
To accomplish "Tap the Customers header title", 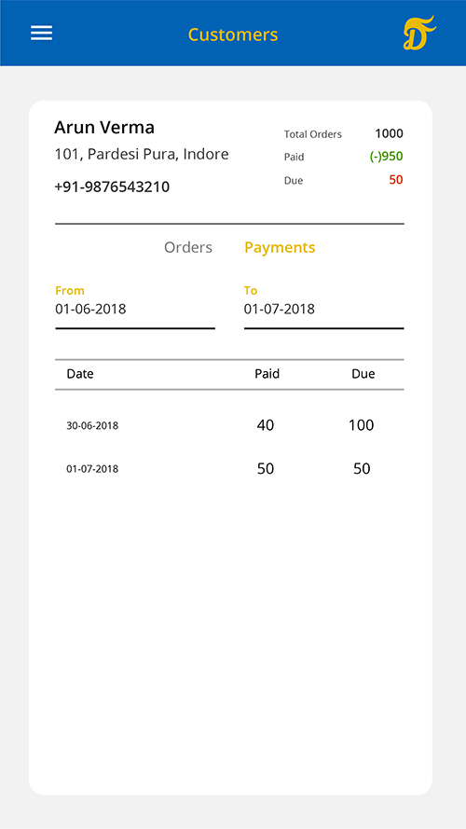I will 233,35.
